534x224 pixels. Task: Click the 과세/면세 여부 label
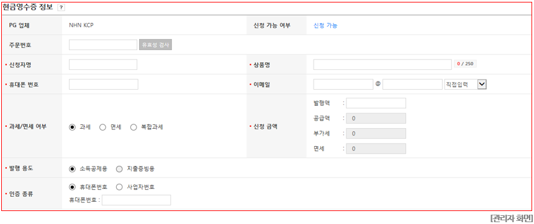[x=28, y=127]
